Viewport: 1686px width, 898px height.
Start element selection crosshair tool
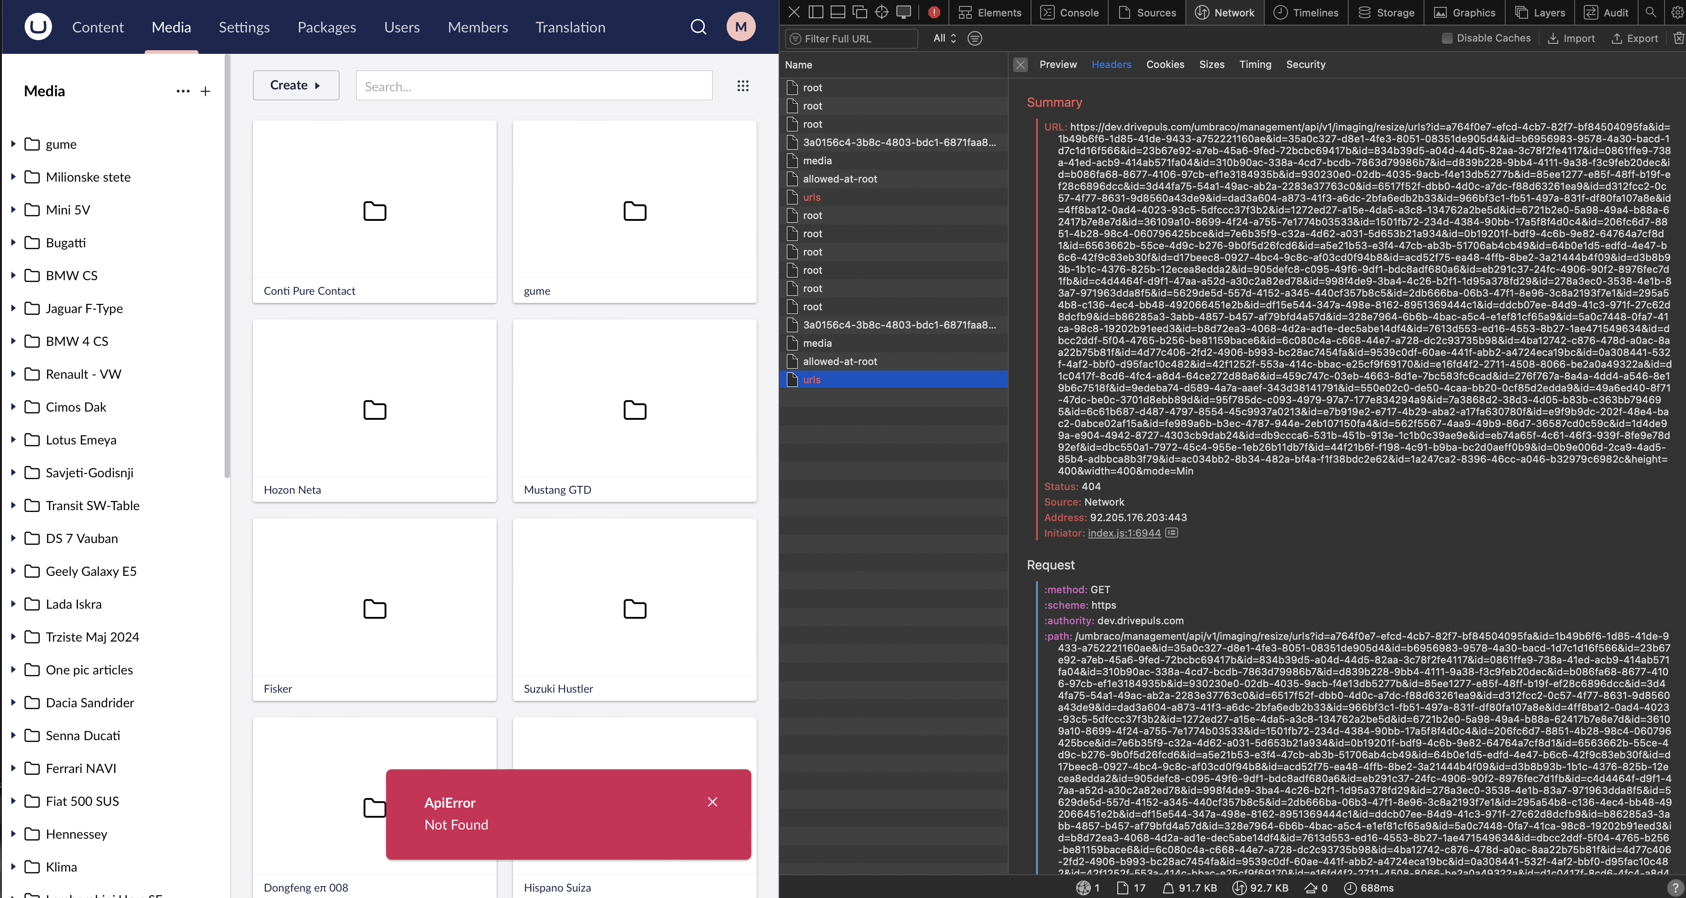pyautogui.click(x=882, y=12)
